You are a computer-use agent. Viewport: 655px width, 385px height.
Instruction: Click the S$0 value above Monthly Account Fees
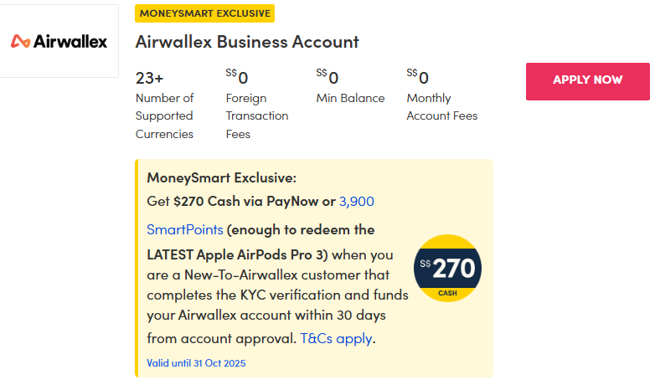418,78
